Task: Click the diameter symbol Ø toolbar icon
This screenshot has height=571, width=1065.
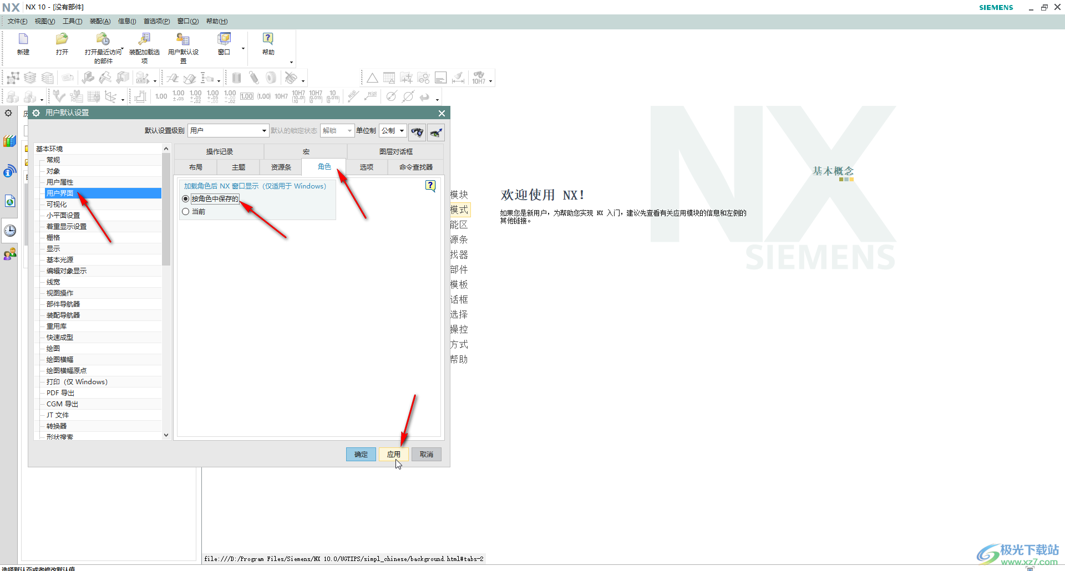Action: click(391, 96)
